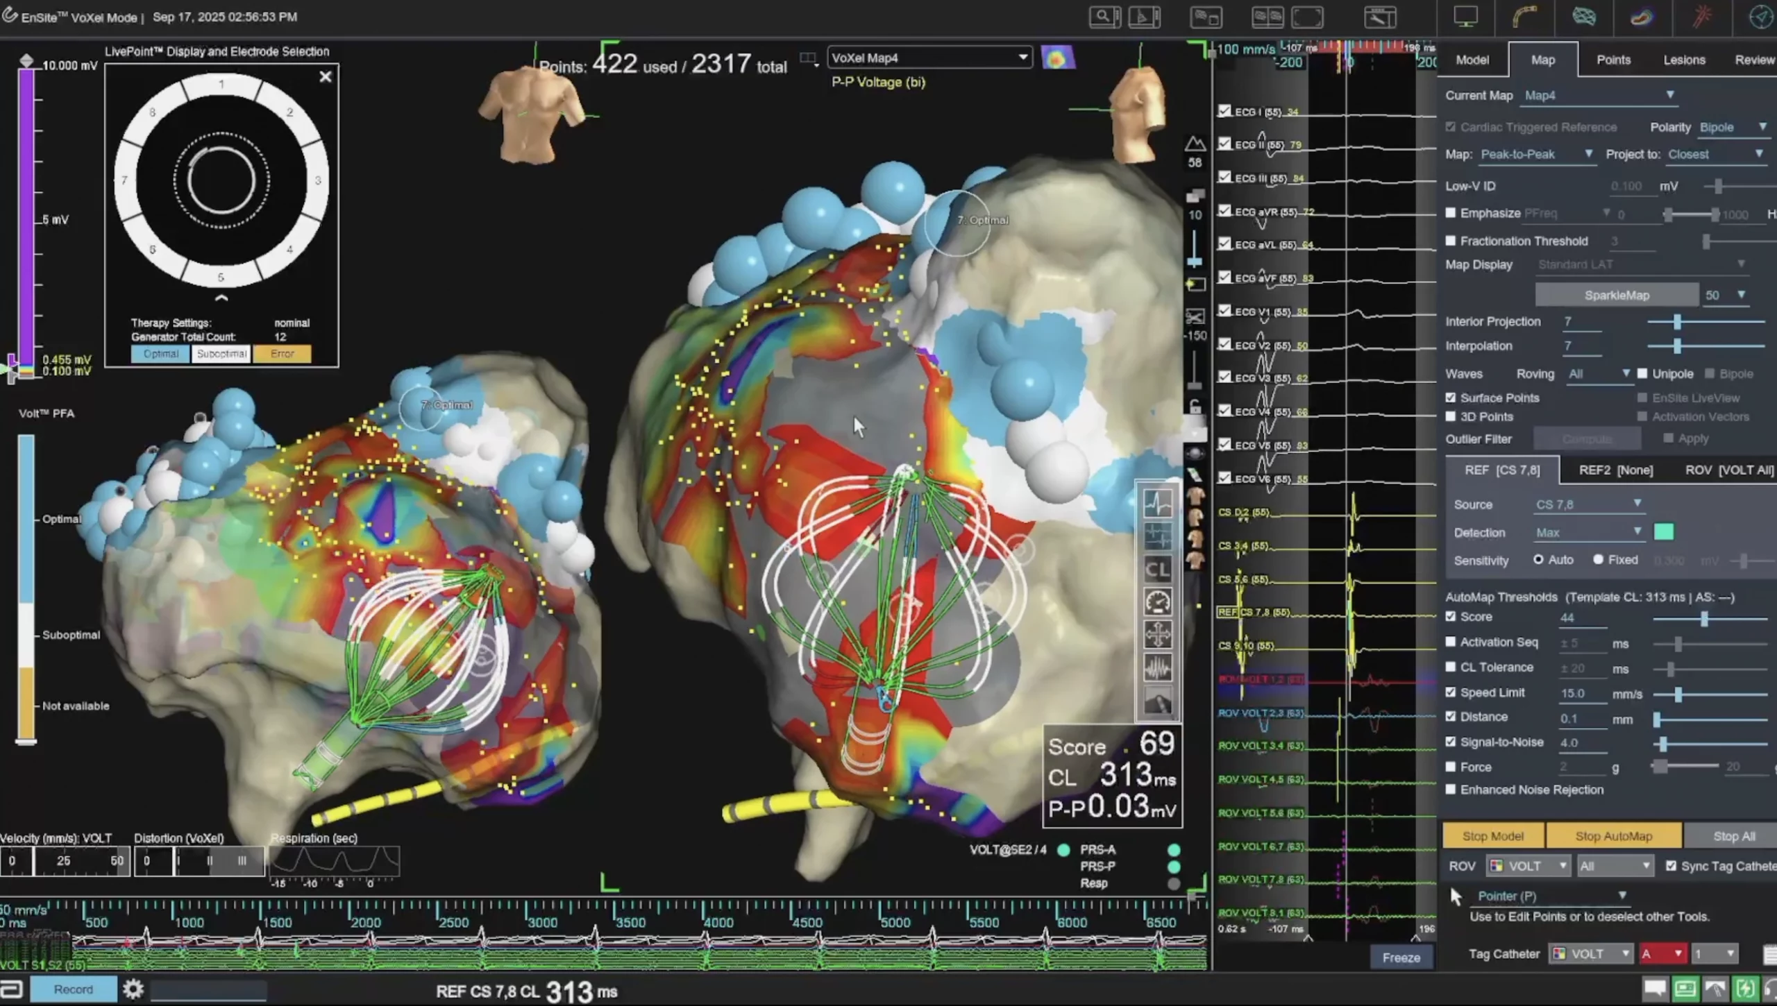Click the scissors cutout tool icon
The width and height of the screenshot is (1777, 1006).
click(1195, 317)
